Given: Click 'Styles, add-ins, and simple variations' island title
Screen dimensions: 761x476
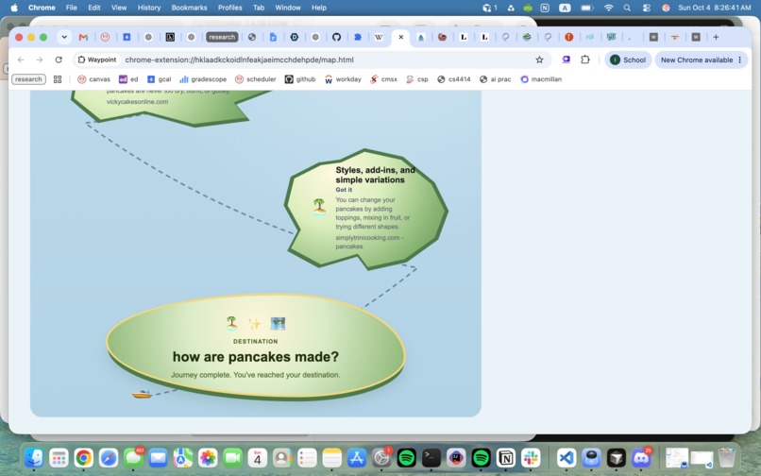Looking at the screenshot, I should (375, 175).
